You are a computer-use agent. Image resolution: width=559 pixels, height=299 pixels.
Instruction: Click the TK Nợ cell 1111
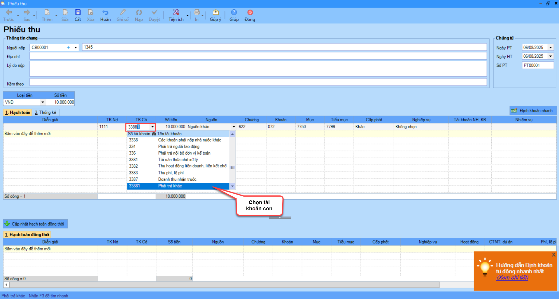coord(112,127)
